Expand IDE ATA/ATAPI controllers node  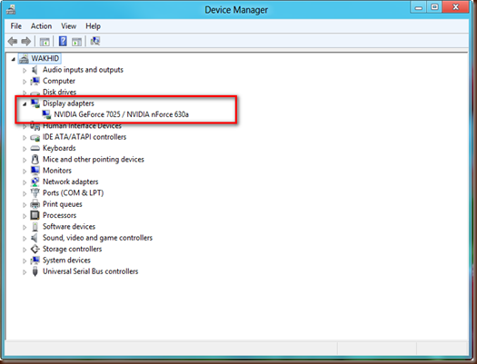[x=25, y=138]
